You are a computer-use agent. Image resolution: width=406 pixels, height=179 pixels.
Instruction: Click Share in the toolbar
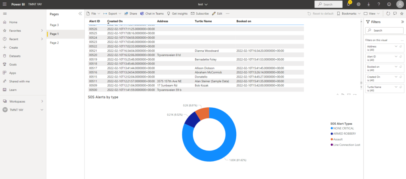tap(131, 13)
